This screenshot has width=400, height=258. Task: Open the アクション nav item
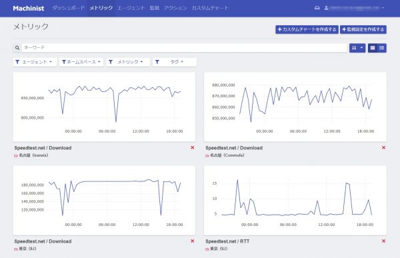[x=175, y=8]
